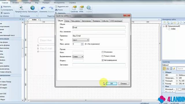This screenshot has width=185, height=104.
Task: Confirm dialog with OK
Action: pos(112,83)
